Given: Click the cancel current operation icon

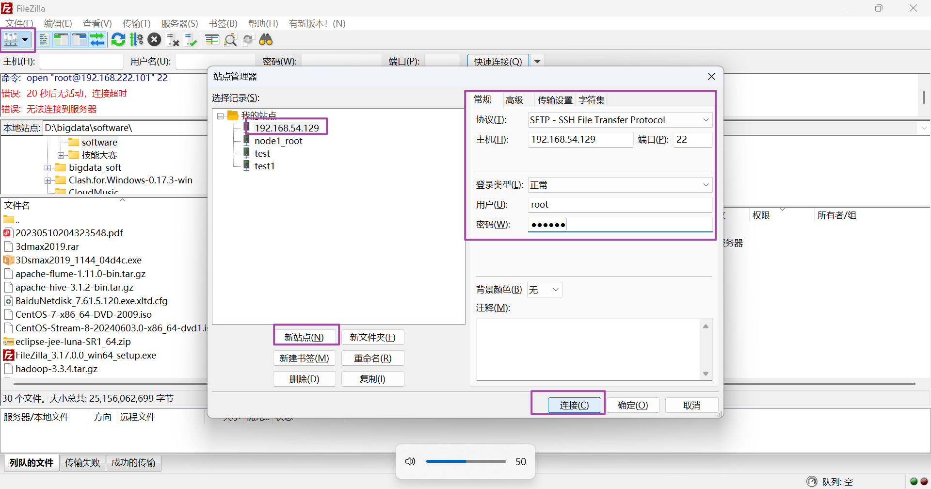Looking at the screenshot, I should click(x=154, y=40).
